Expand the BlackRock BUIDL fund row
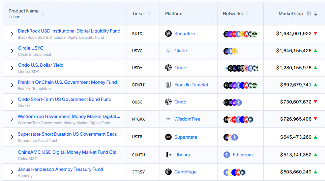 [12, 34]
